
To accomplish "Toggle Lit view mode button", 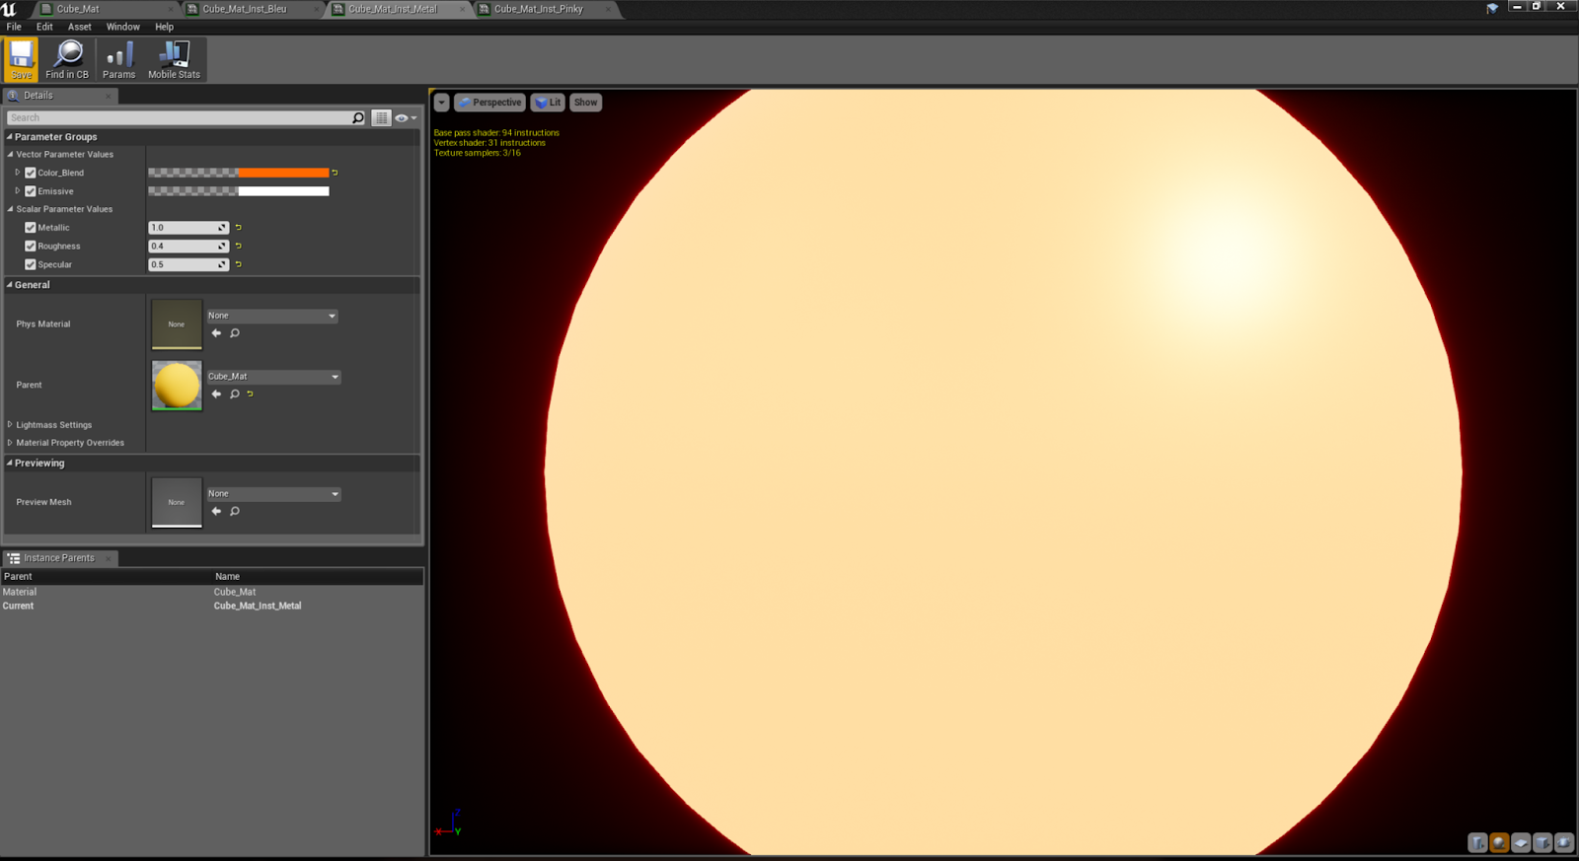I will [x=548, y=103].
